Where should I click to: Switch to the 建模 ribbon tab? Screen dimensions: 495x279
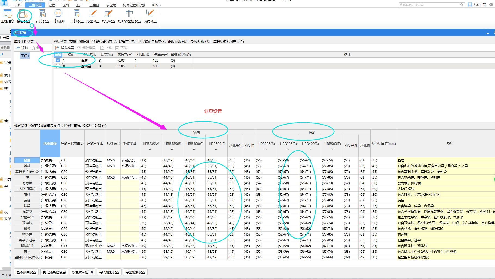[x=52, y=5]
